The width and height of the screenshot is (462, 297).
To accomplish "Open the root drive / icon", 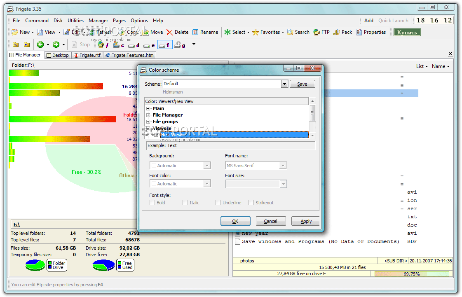I will (103, 45).
